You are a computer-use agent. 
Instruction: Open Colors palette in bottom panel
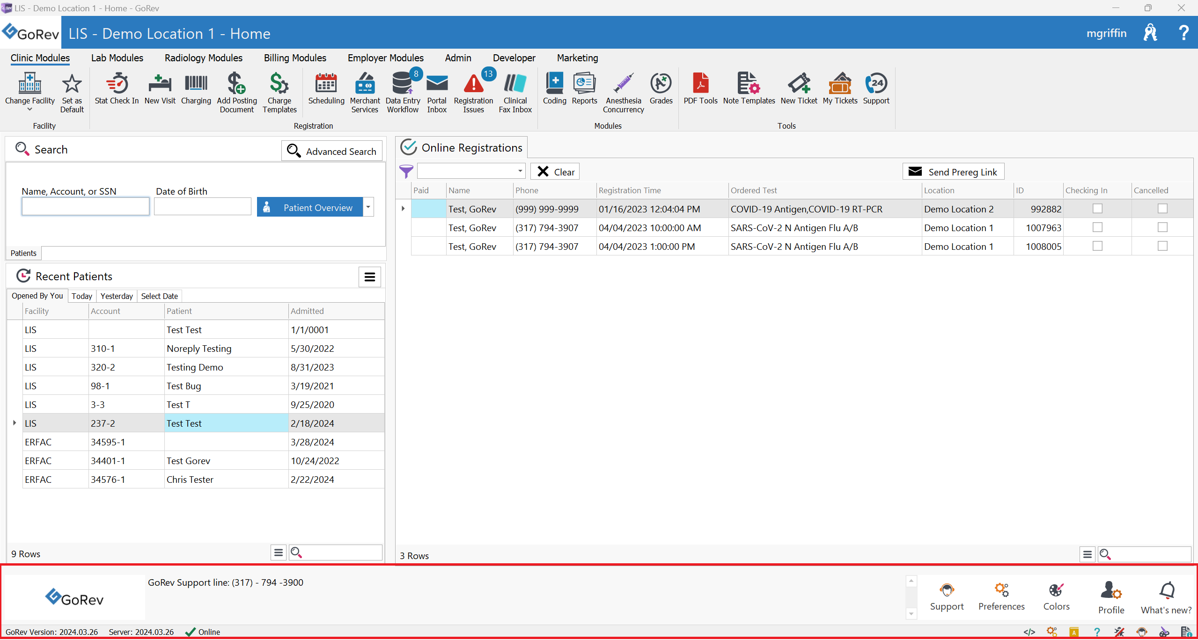click(1056, 597)
